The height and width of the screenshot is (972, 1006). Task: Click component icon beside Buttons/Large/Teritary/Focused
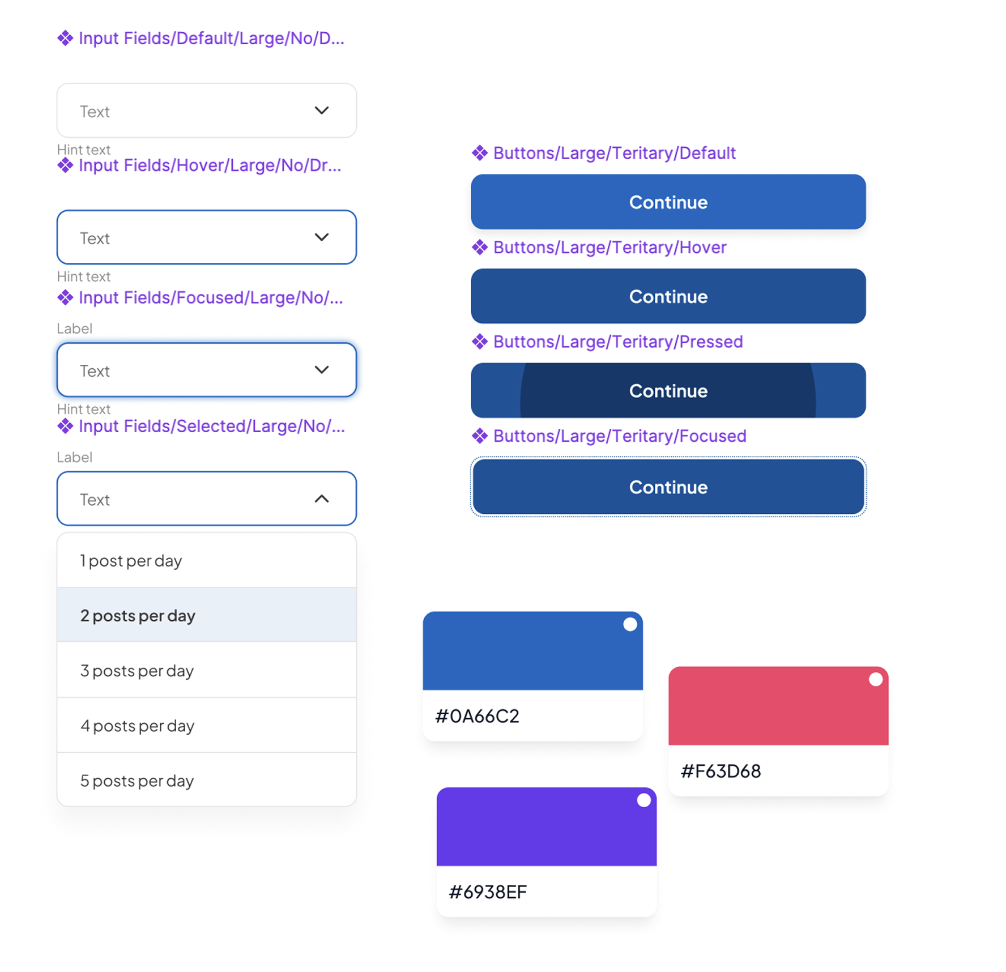pos(480,436)
